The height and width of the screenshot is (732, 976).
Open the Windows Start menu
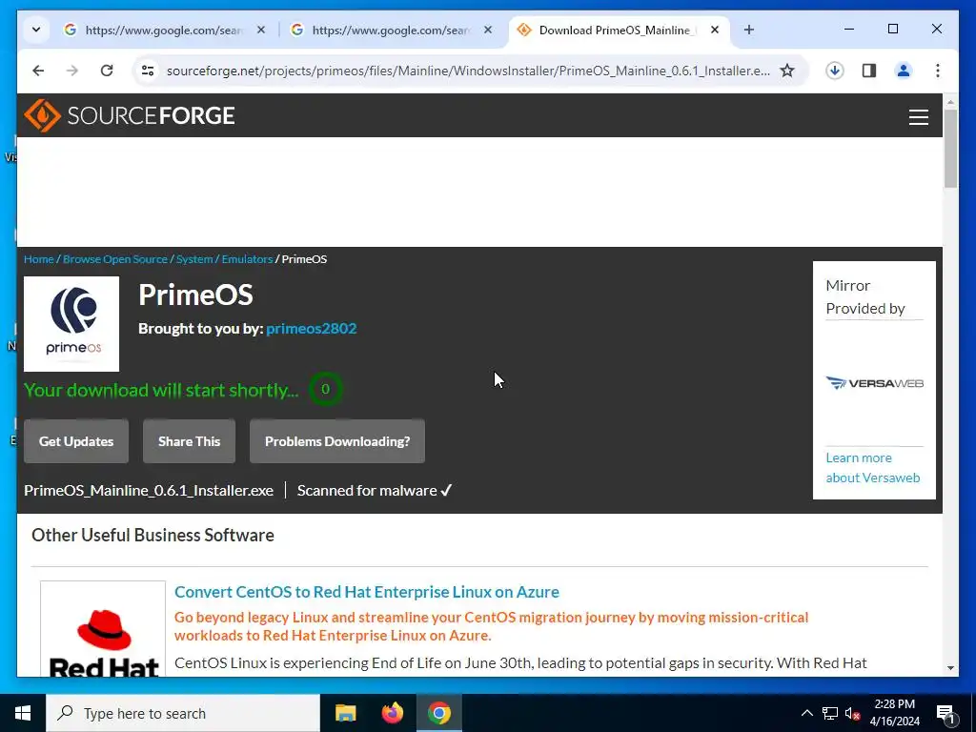[23, 713]
